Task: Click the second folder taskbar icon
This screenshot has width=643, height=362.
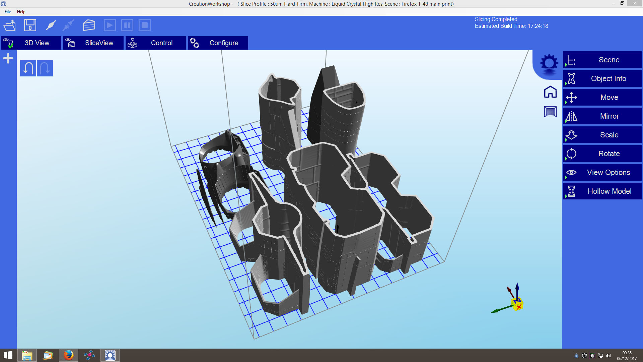Action: click(x=48, y=355)
